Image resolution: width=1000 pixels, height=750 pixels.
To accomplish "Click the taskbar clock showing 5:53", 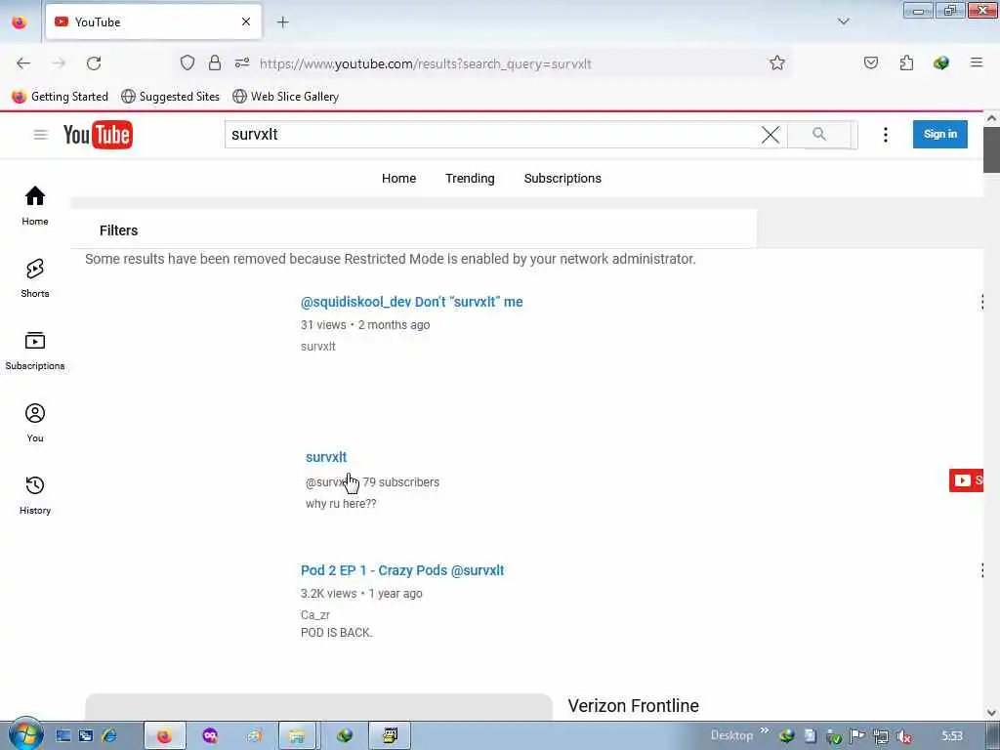I will (x=952, y=736).
